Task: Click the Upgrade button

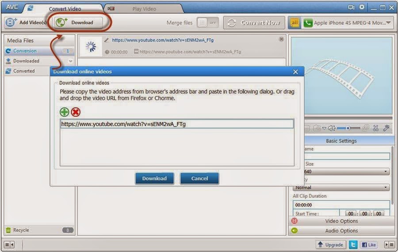Action: click(x=331, y=244)
